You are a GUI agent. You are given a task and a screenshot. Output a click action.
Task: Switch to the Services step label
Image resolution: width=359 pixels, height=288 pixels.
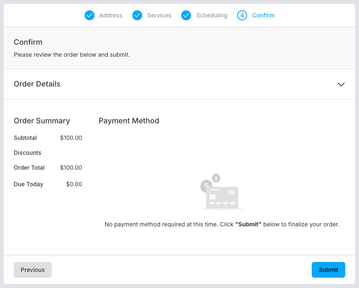click(159, 15)
